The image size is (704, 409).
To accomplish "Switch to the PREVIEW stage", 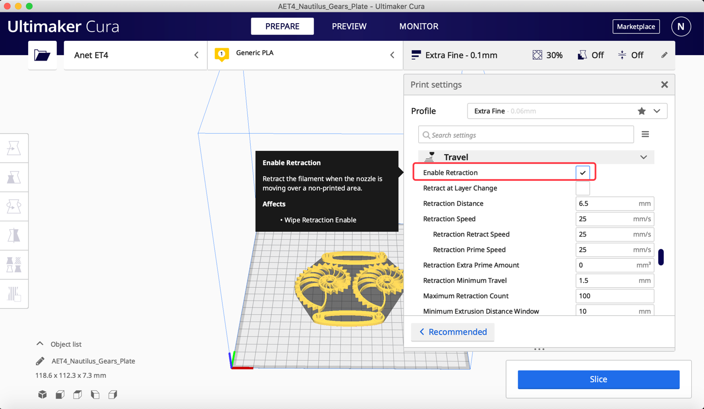I will point(349,27).
